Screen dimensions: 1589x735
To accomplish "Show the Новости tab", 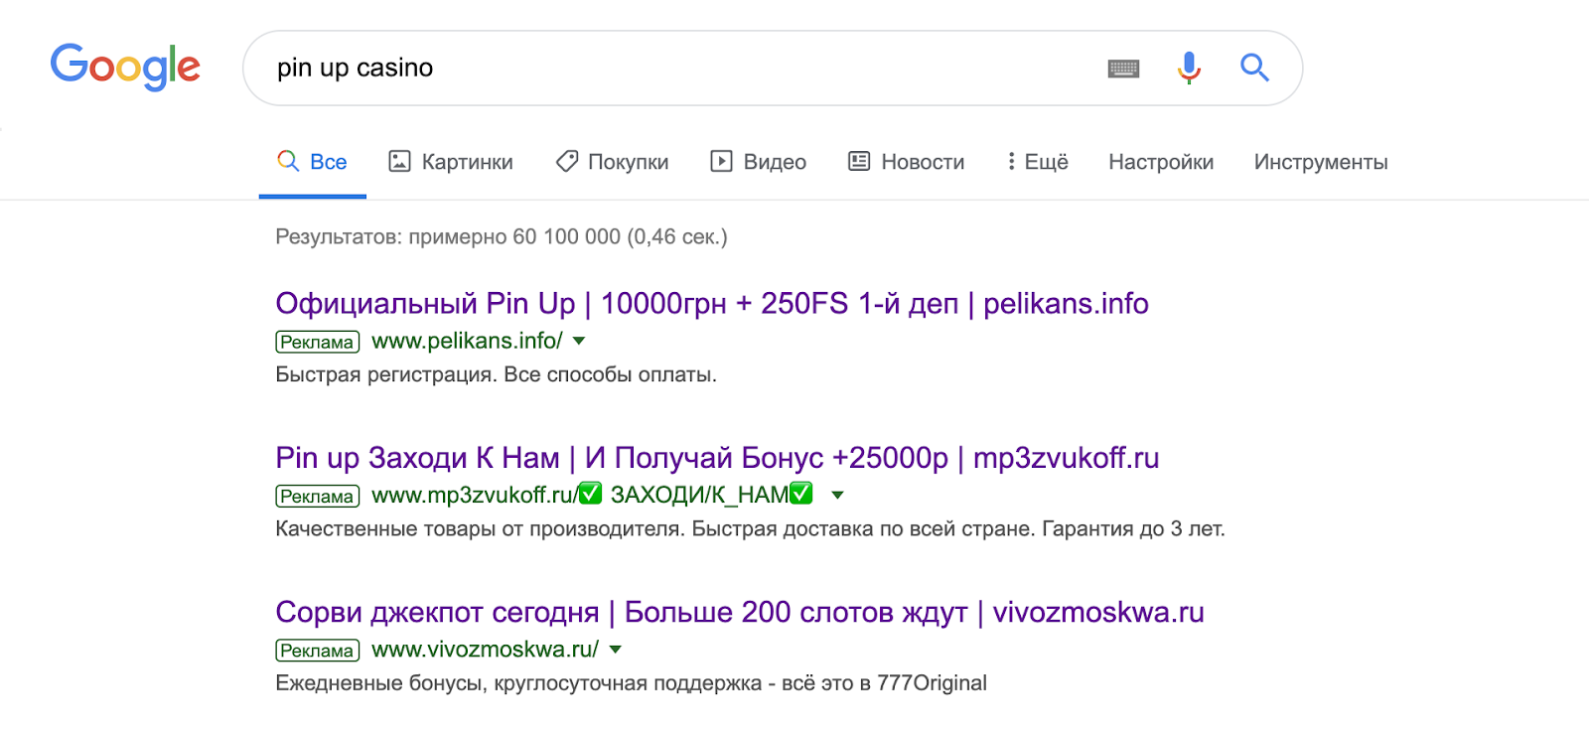I will (906, 162).
